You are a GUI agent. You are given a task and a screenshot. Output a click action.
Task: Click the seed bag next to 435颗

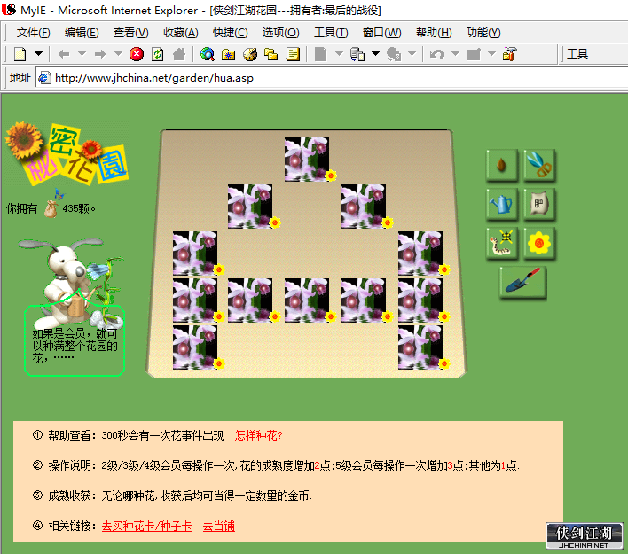tap(52, 207)
